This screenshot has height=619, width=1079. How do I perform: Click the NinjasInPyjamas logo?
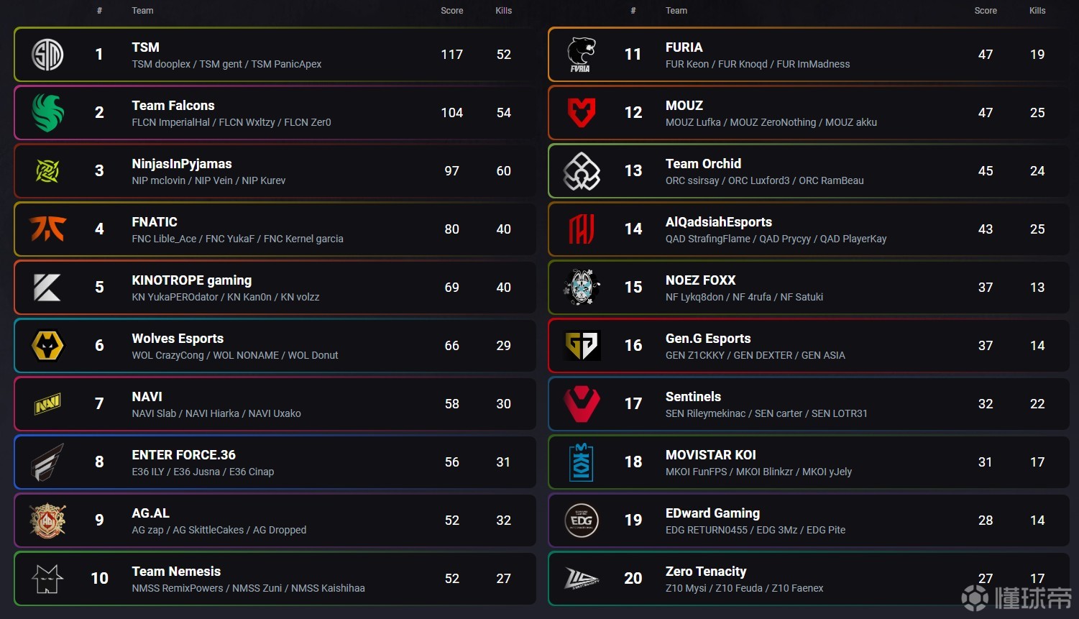(48, 171)
